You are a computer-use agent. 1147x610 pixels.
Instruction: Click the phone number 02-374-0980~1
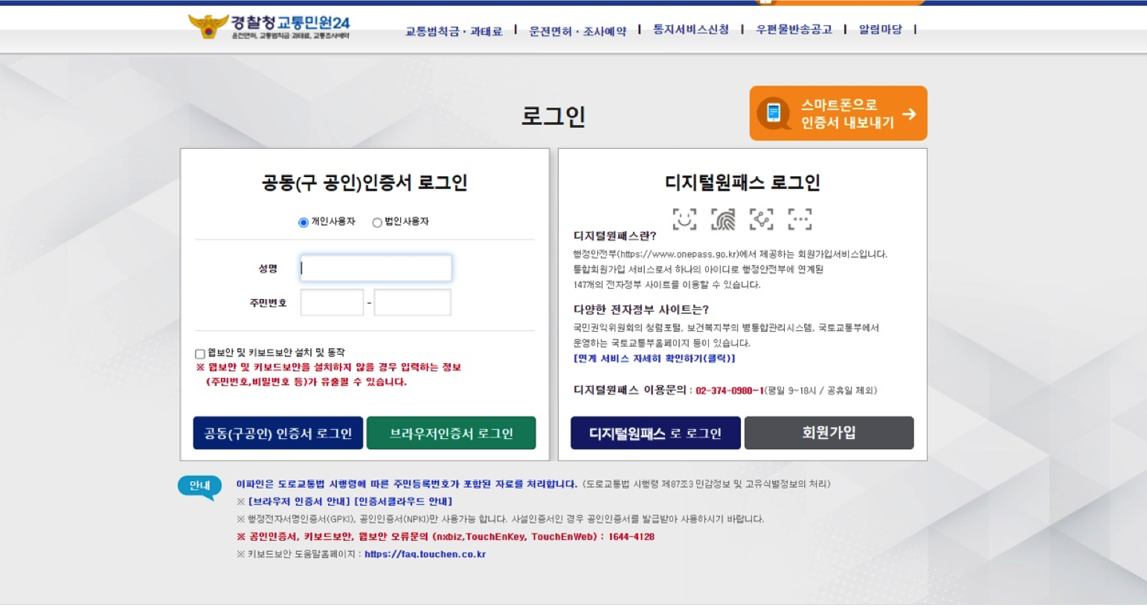click(x=730, y=391)
